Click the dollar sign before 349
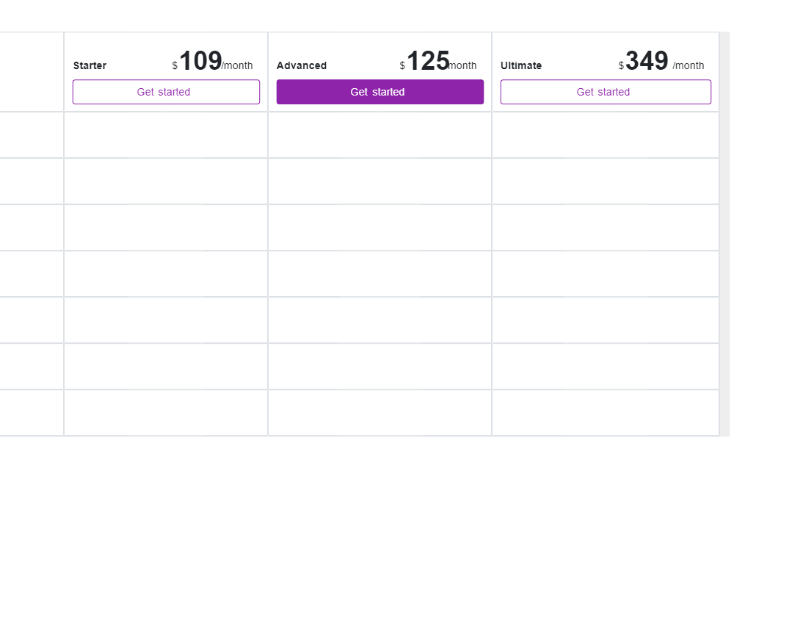 621,66
